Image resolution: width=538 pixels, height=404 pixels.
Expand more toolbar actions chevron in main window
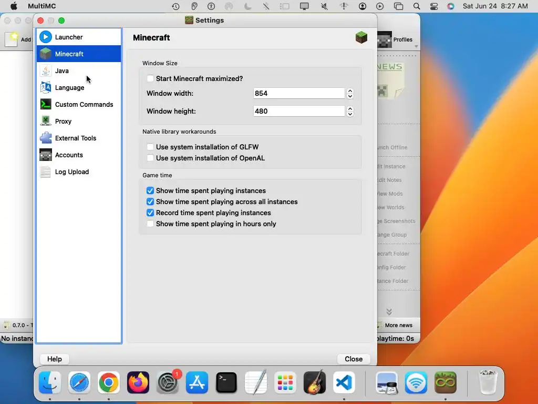389,311
